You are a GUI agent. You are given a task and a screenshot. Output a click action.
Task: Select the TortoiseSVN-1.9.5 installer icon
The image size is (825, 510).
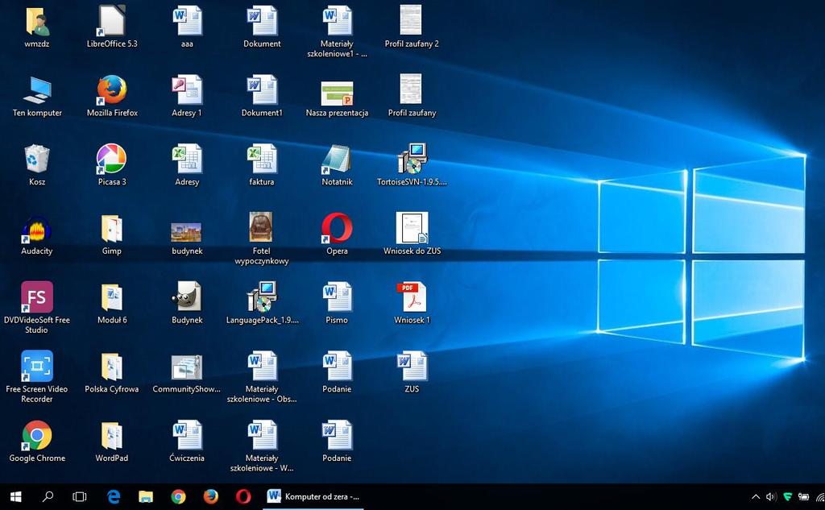tap(412, 159)
